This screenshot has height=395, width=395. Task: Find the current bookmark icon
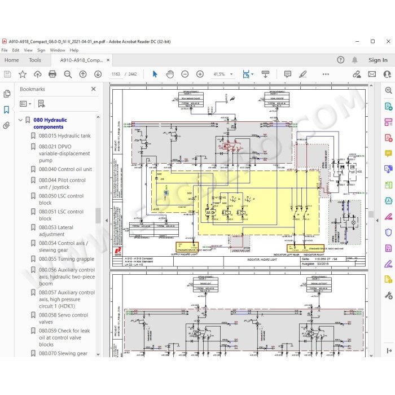[41, 104]
